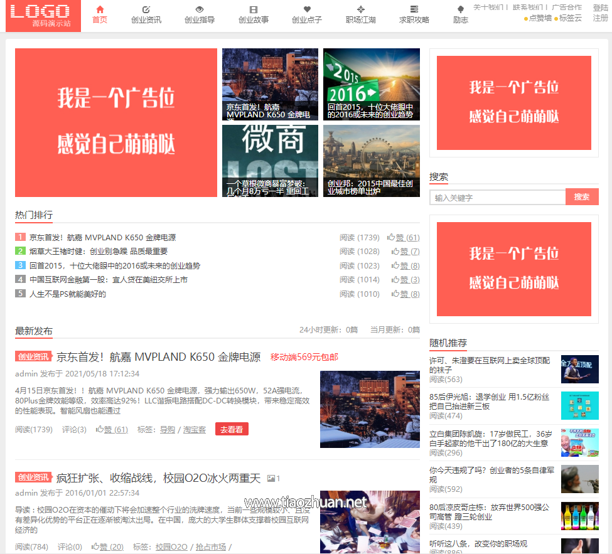Open the 微商 草根微商暴富梦破 thumbnail
This screenshot has width=612, height=554.
point(270,161)
